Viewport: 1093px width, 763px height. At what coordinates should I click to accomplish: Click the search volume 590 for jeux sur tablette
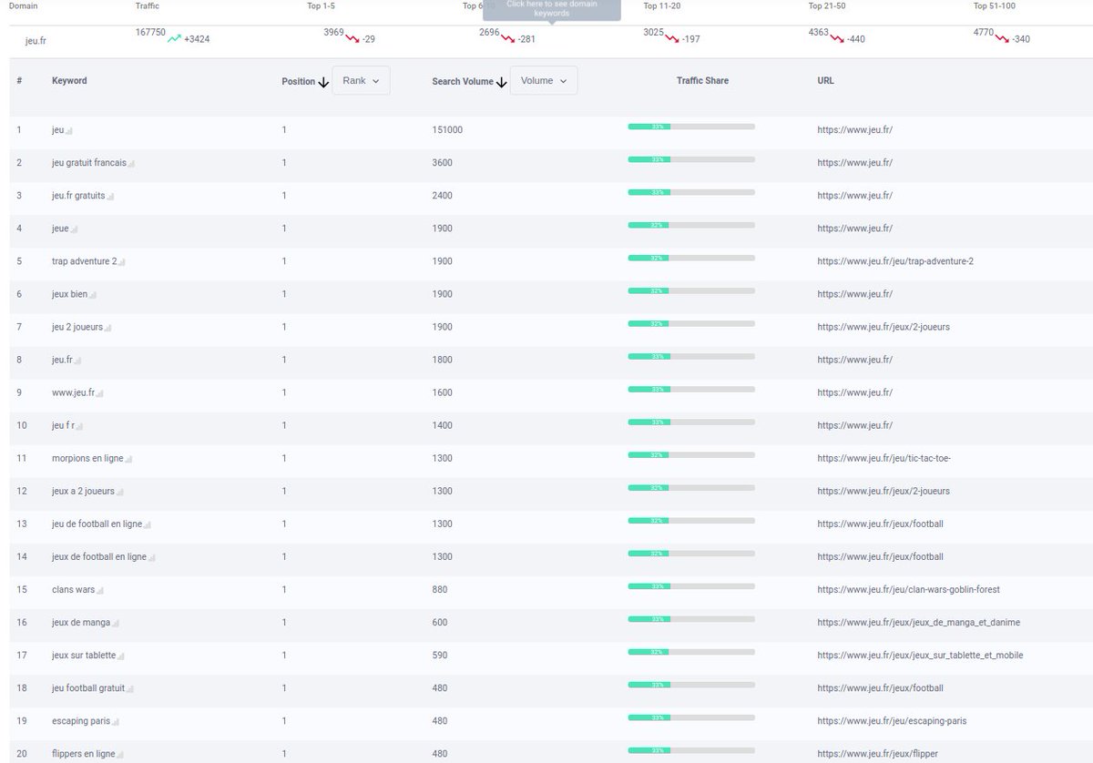[440, 655]
